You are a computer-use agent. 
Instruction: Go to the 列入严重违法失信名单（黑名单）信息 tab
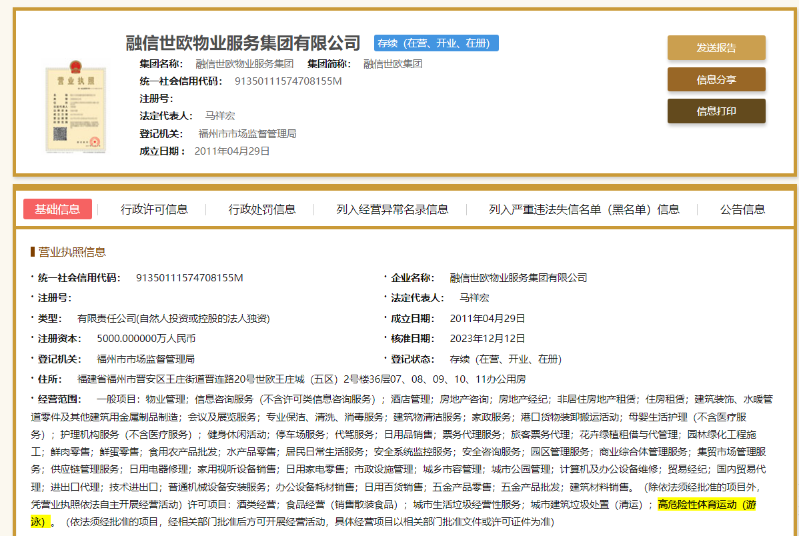(x=584, y=209)
